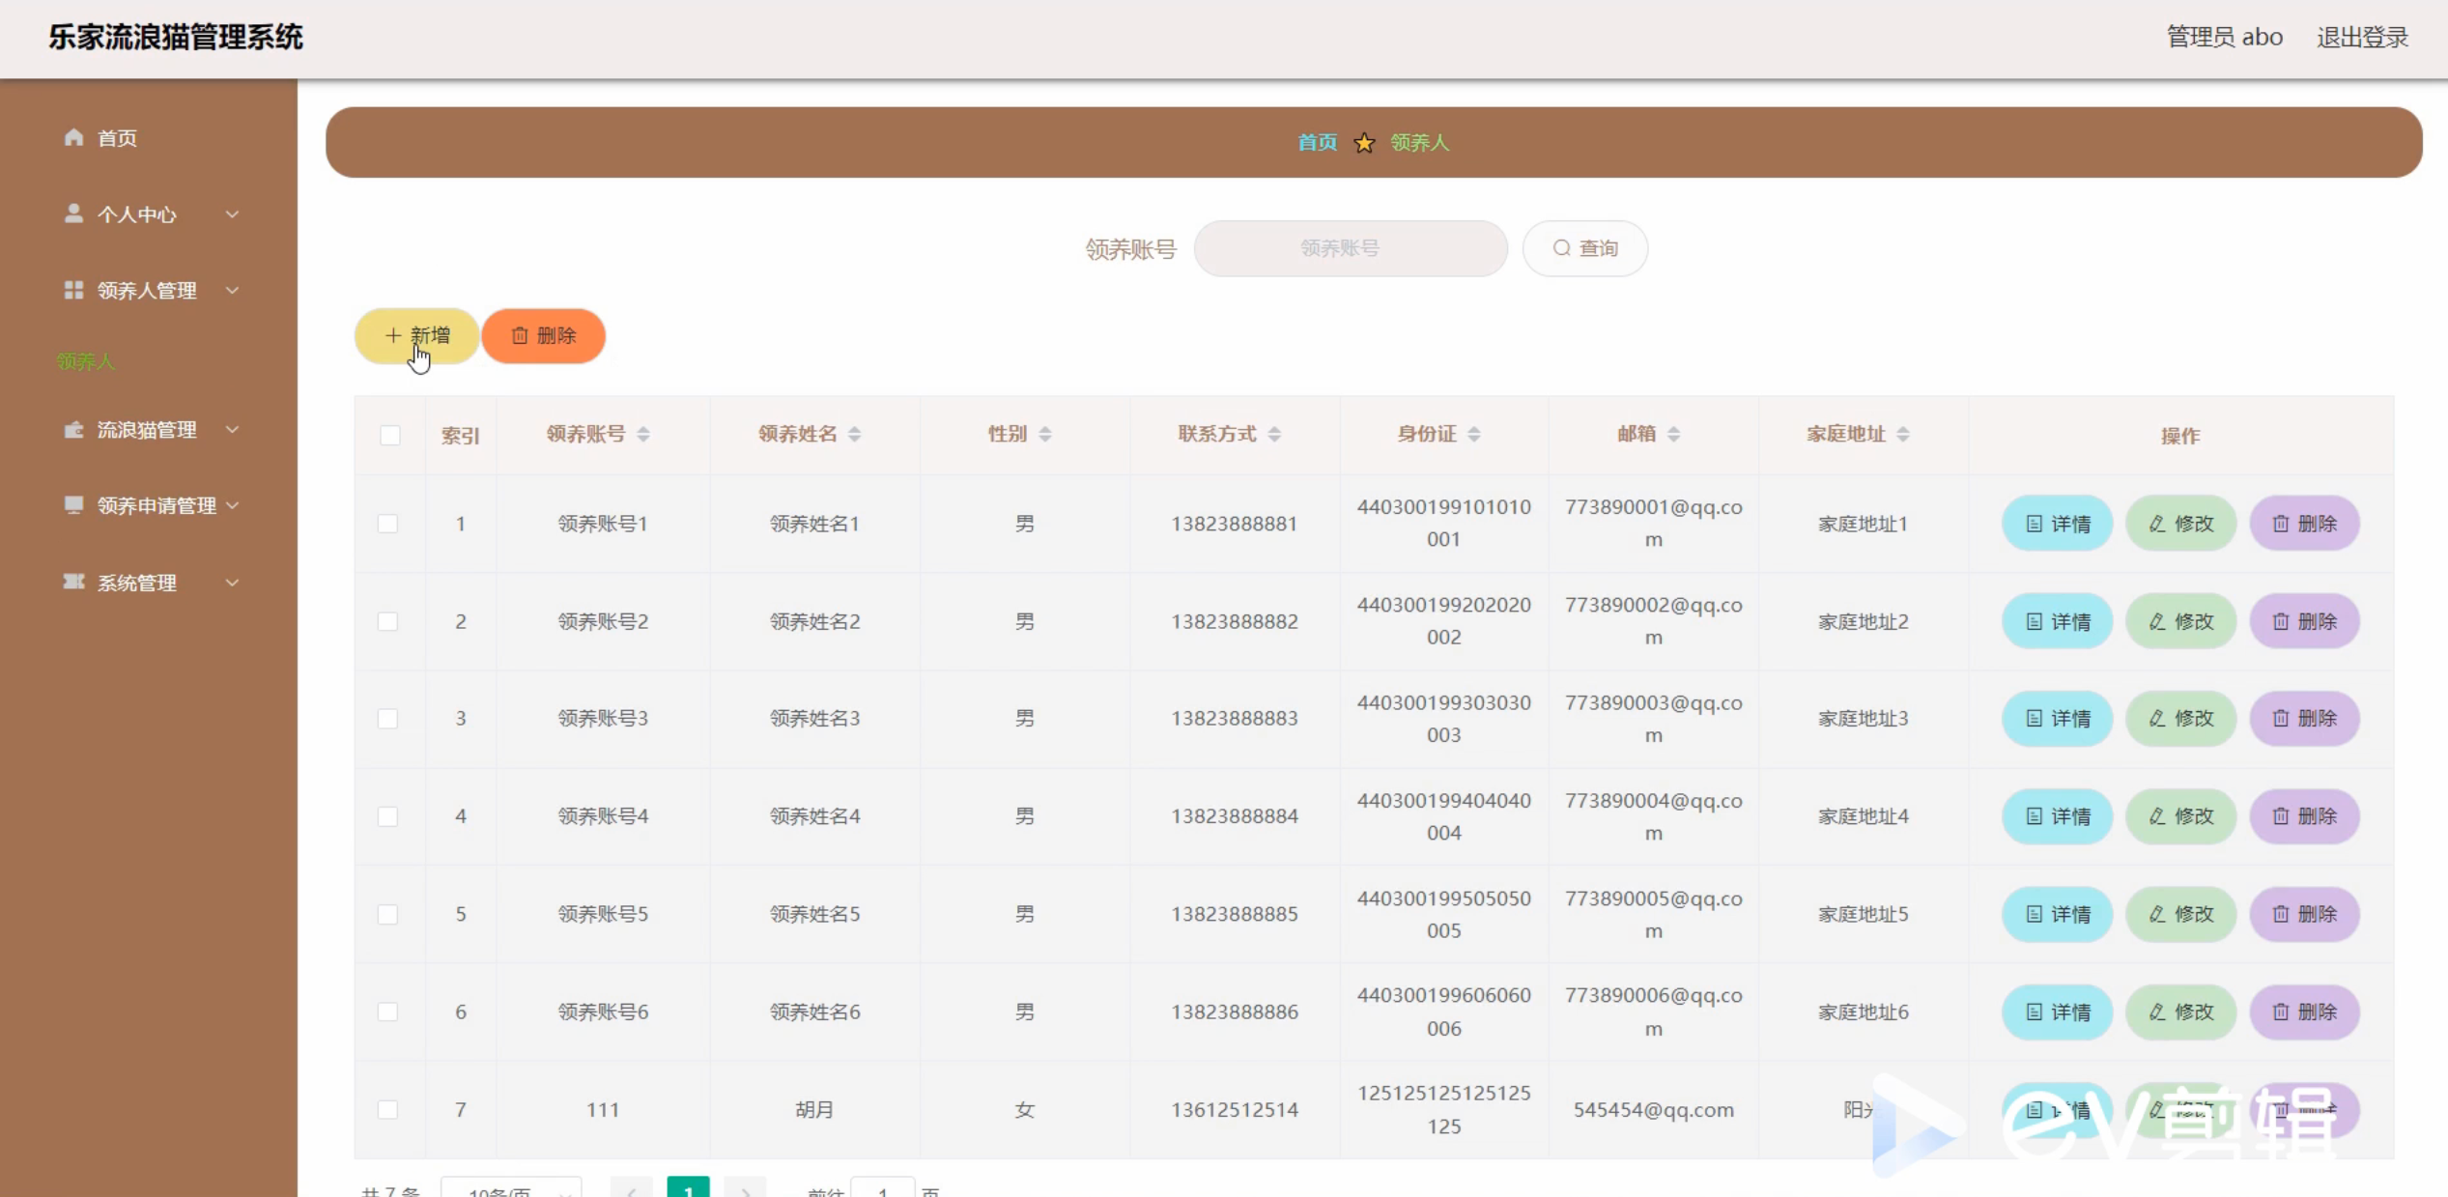Click the 查询 search button
This screenshot has height=1197, width=2448.
[x=1585, y=248]
